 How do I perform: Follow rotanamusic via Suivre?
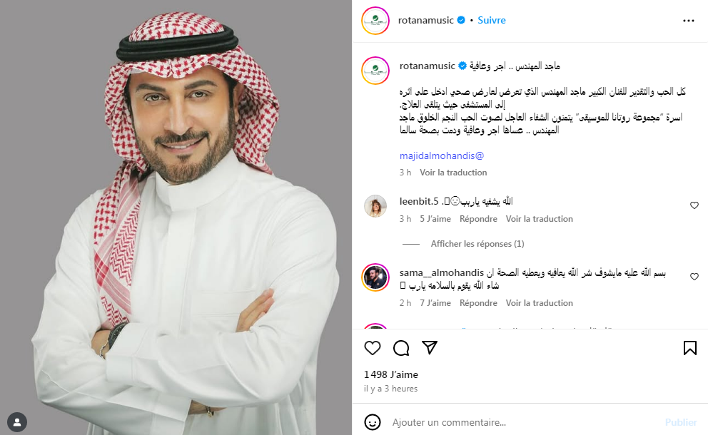491,20
